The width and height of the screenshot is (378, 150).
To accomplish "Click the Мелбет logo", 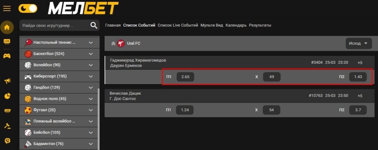I will coord(83,8).
